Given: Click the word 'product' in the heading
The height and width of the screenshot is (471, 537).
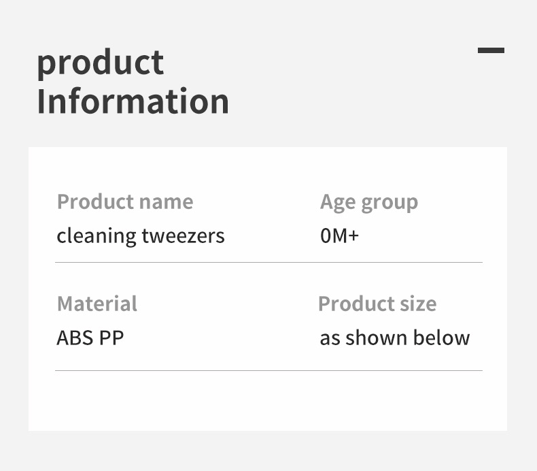Looking at the screenshot, I should (100, 63).
